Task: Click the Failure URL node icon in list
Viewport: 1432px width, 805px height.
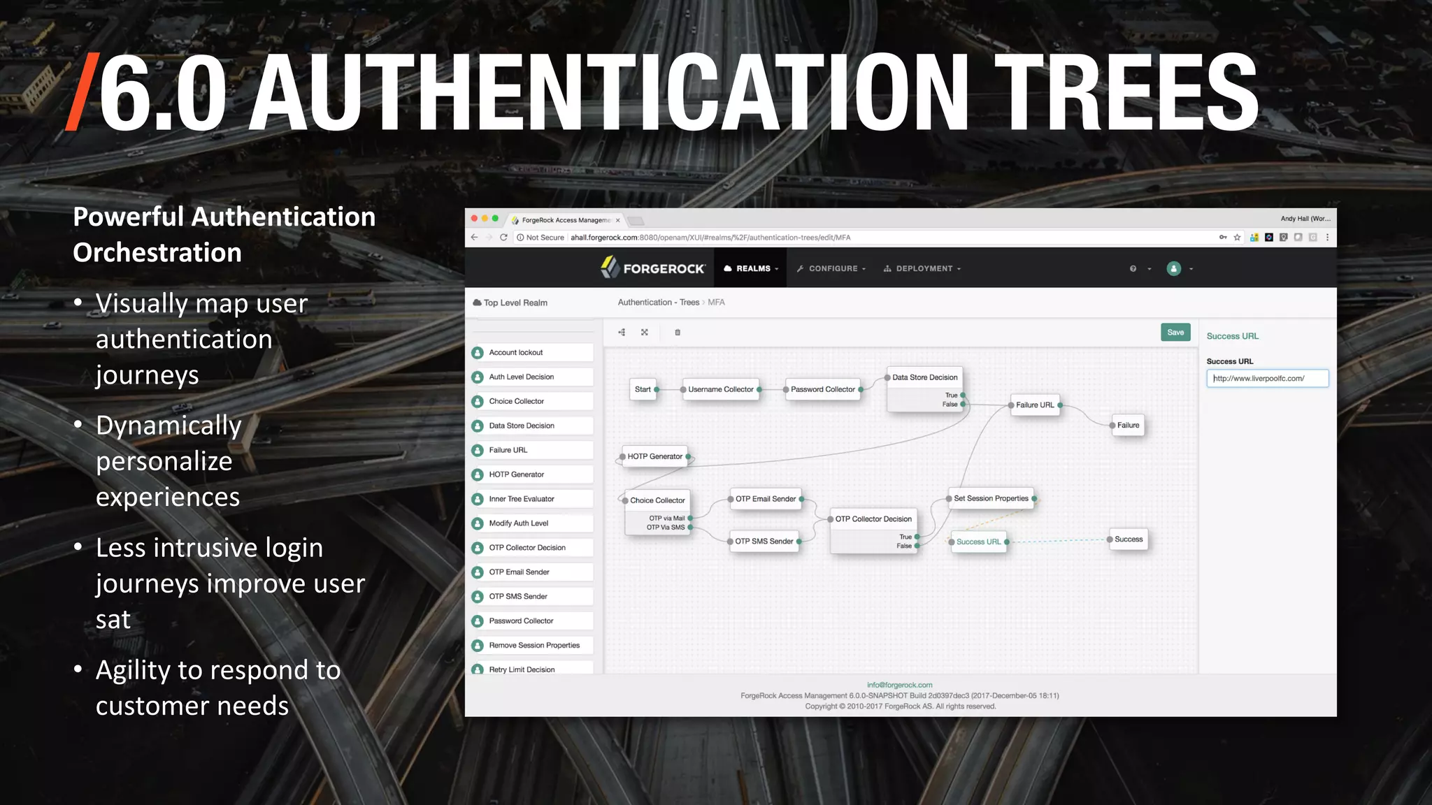Action: (478, 451)
